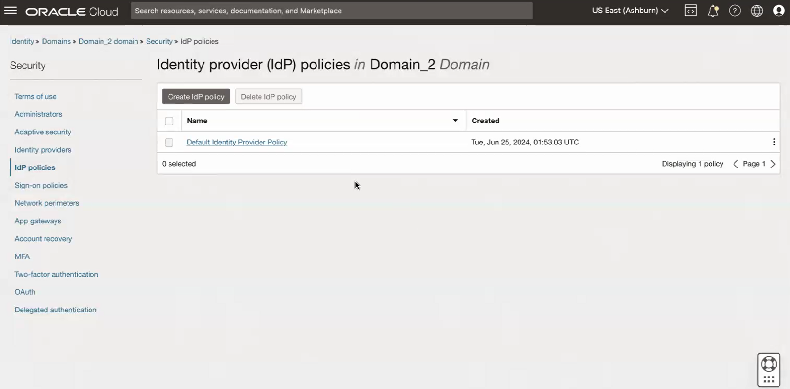
Task: Open Terms of use in sidebar
Action: (x=35, y=96)
